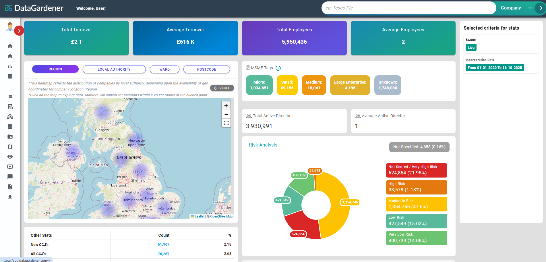Image resolution: width=546 pixels, height=262 pixels.
Task: Zoom out on the heatmap
Action: point(226,114)
